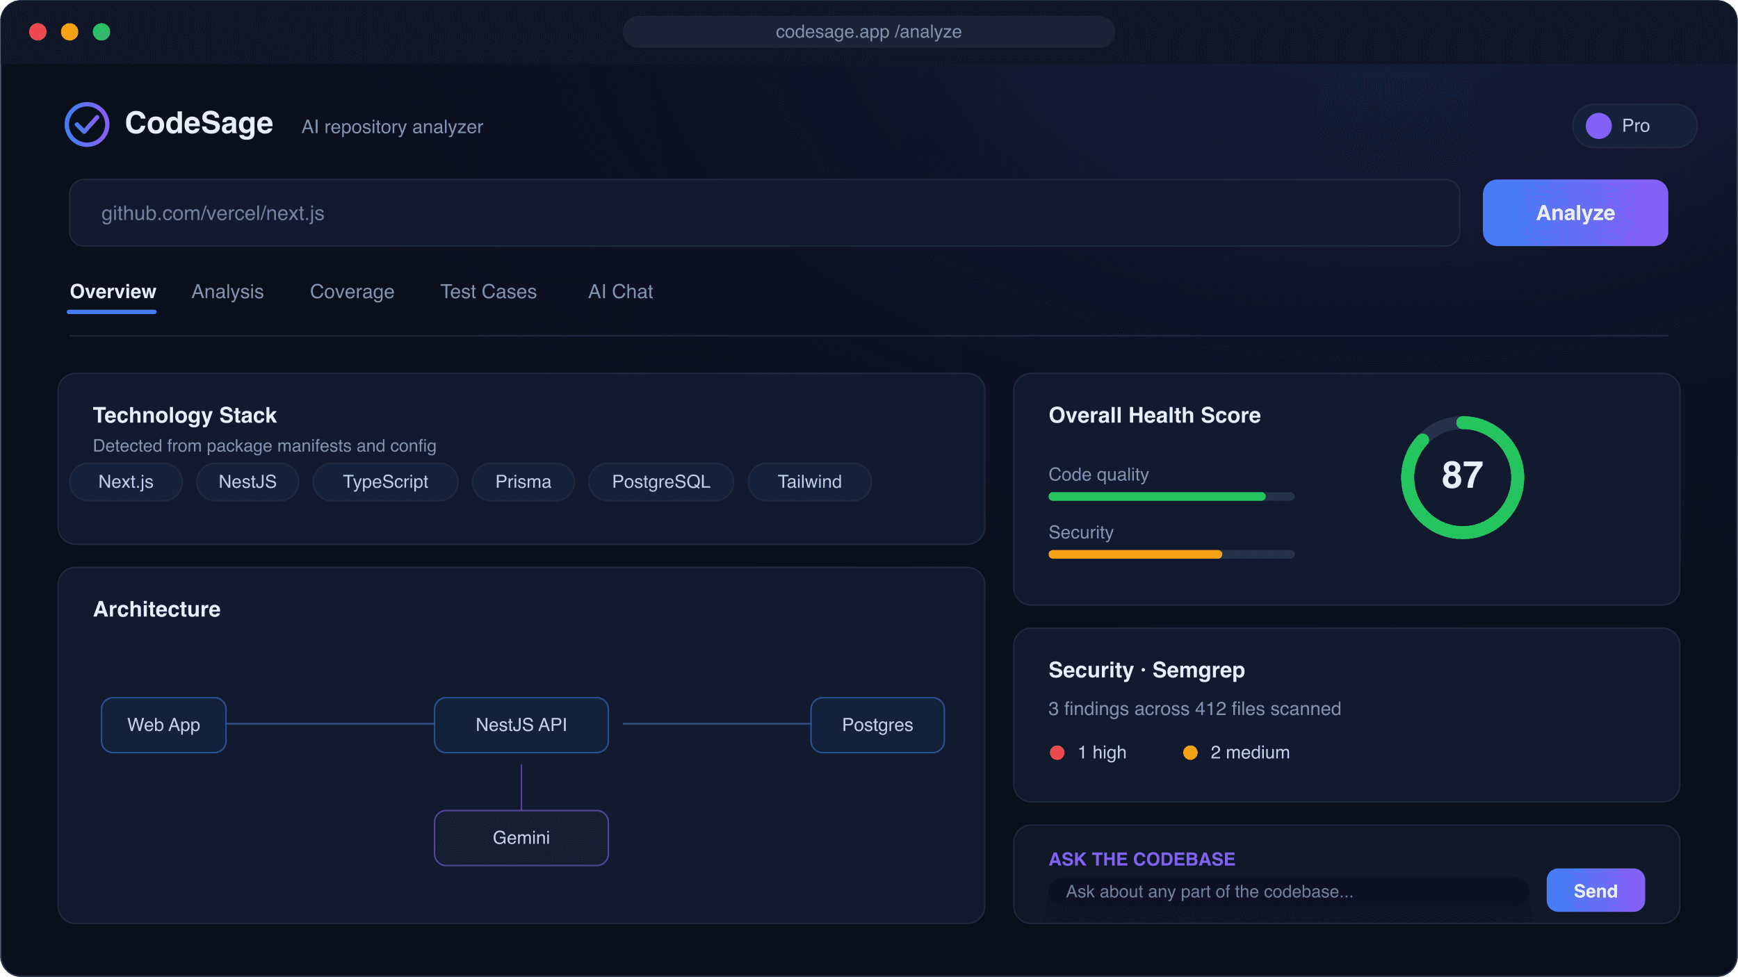The height and width of the screenshot is (977, 1738).
Task: Click the red close window button
Action: 38,32
